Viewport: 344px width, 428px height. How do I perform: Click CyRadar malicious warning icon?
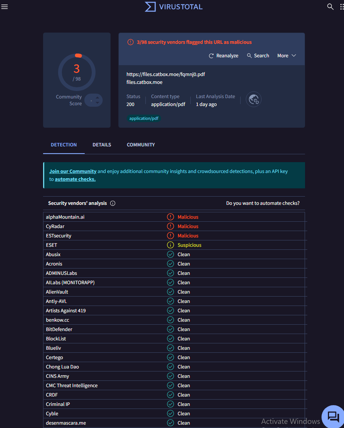[x=171, y=226]
